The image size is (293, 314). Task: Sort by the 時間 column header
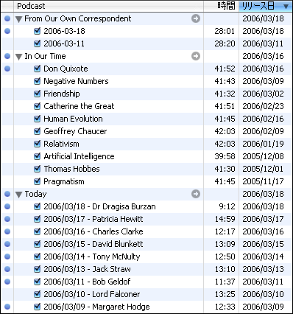222,6
